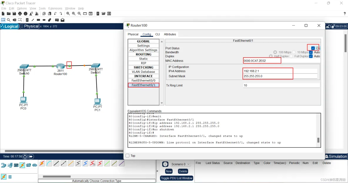Click the Zoom In magnifier icon
The height and width of the screenshot is (183, 348).
point(68,14)
